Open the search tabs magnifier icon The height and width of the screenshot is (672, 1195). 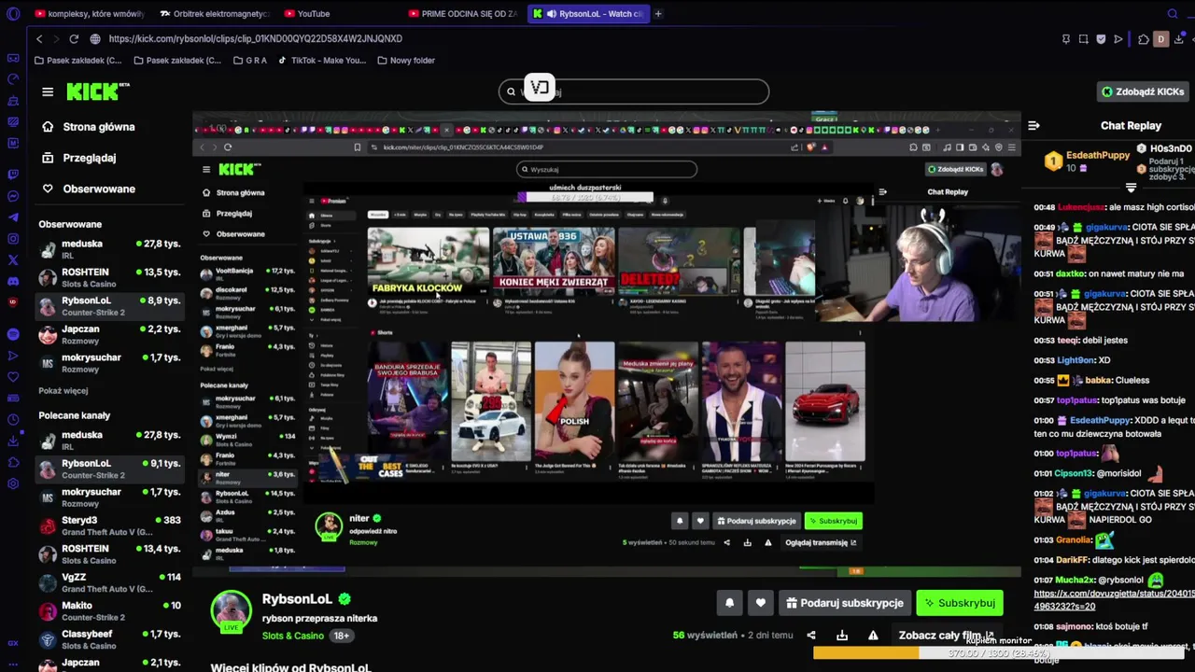[x=1173, y=13]
